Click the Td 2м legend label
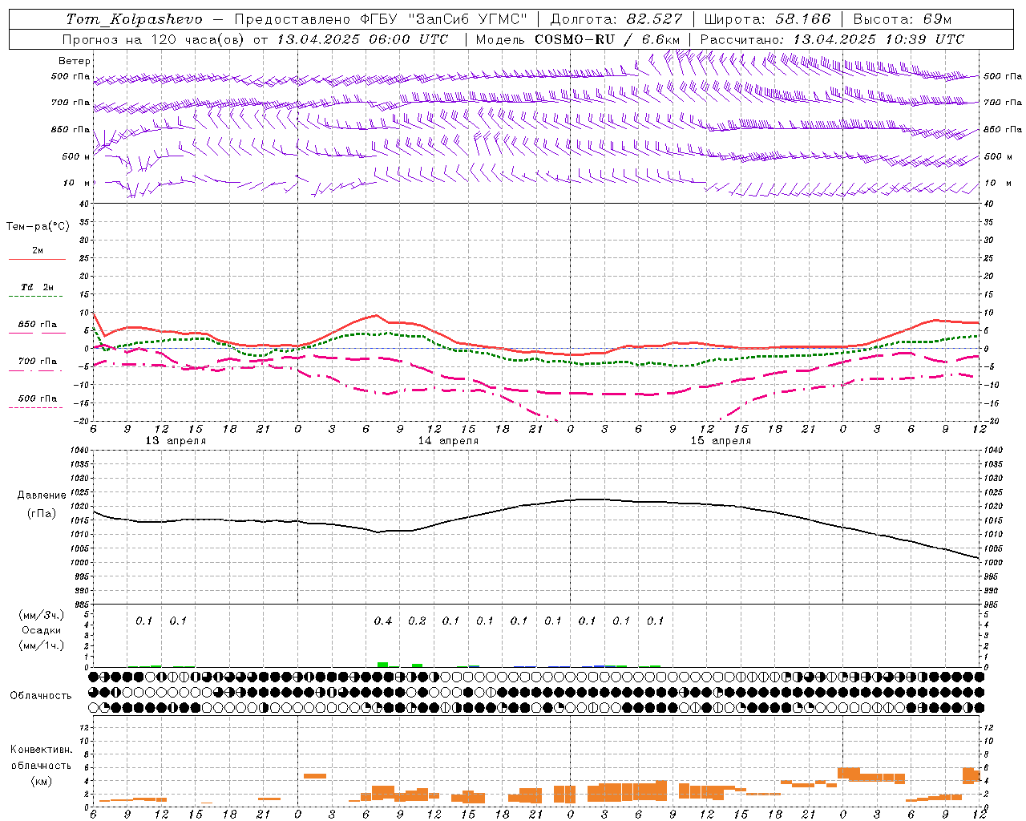1026x821 pixels. point(37,287)
